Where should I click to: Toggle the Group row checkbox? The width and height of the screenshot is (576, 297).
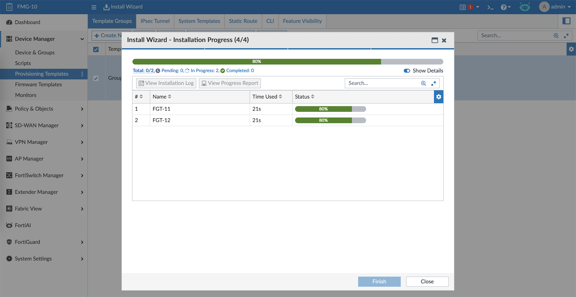pyautogui.click(x=96, y=78)
